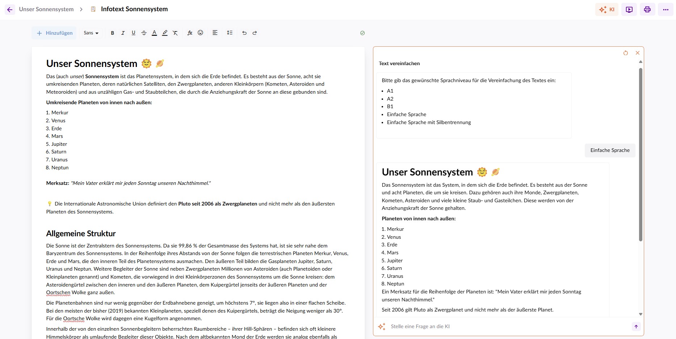This screenshot has height=339, width=676.
Task: Navigate back via the Unser Sonnensystem breadcrumb
Action: pos(46,9)
